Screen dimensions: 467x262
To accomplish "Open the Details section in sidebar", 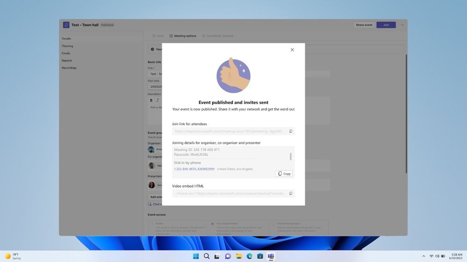I will [66, 39].
